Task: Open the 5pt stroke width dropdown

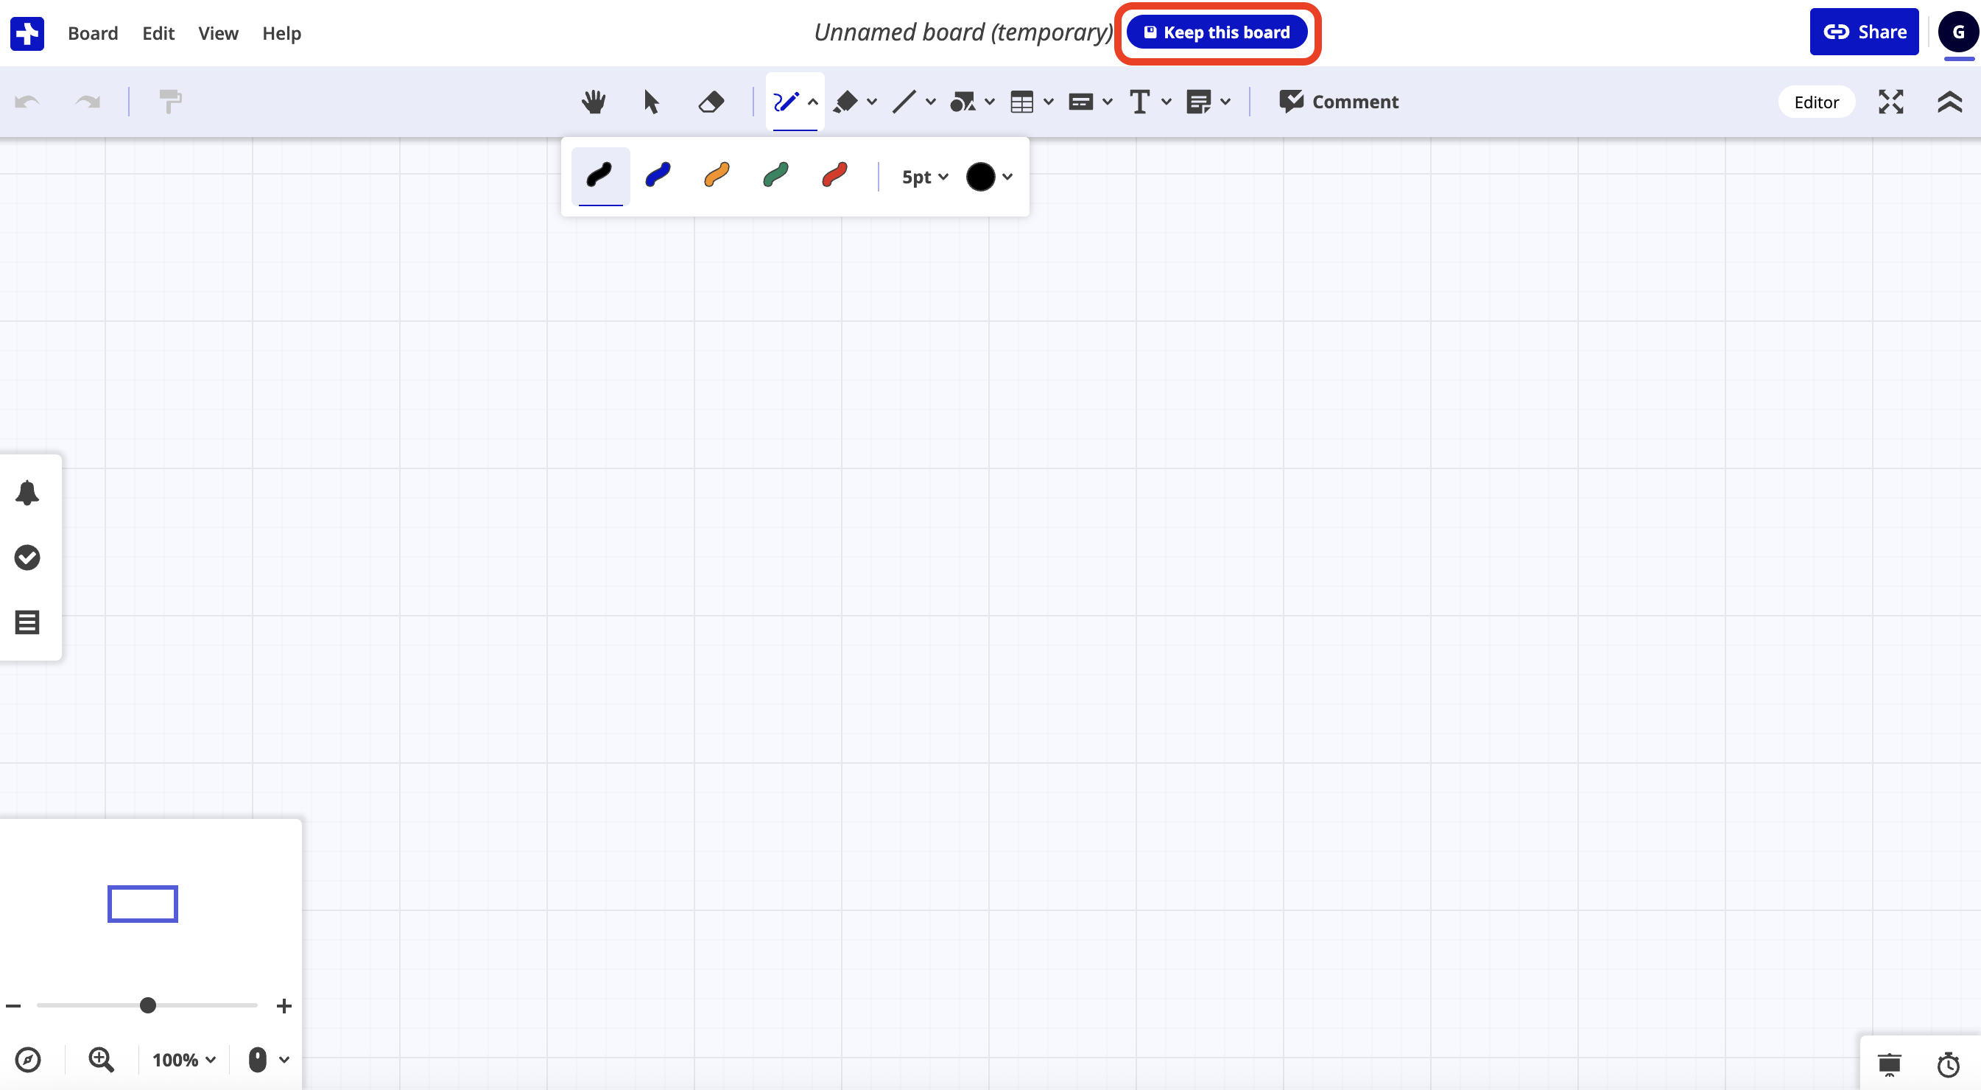Action: click(923, 176)
